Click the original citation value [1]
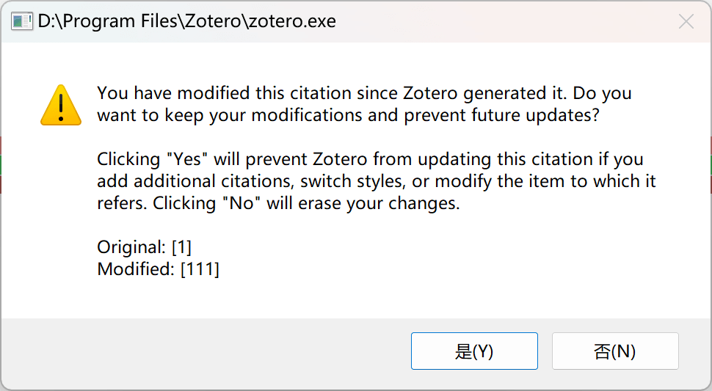 click(x=181, y=247)
